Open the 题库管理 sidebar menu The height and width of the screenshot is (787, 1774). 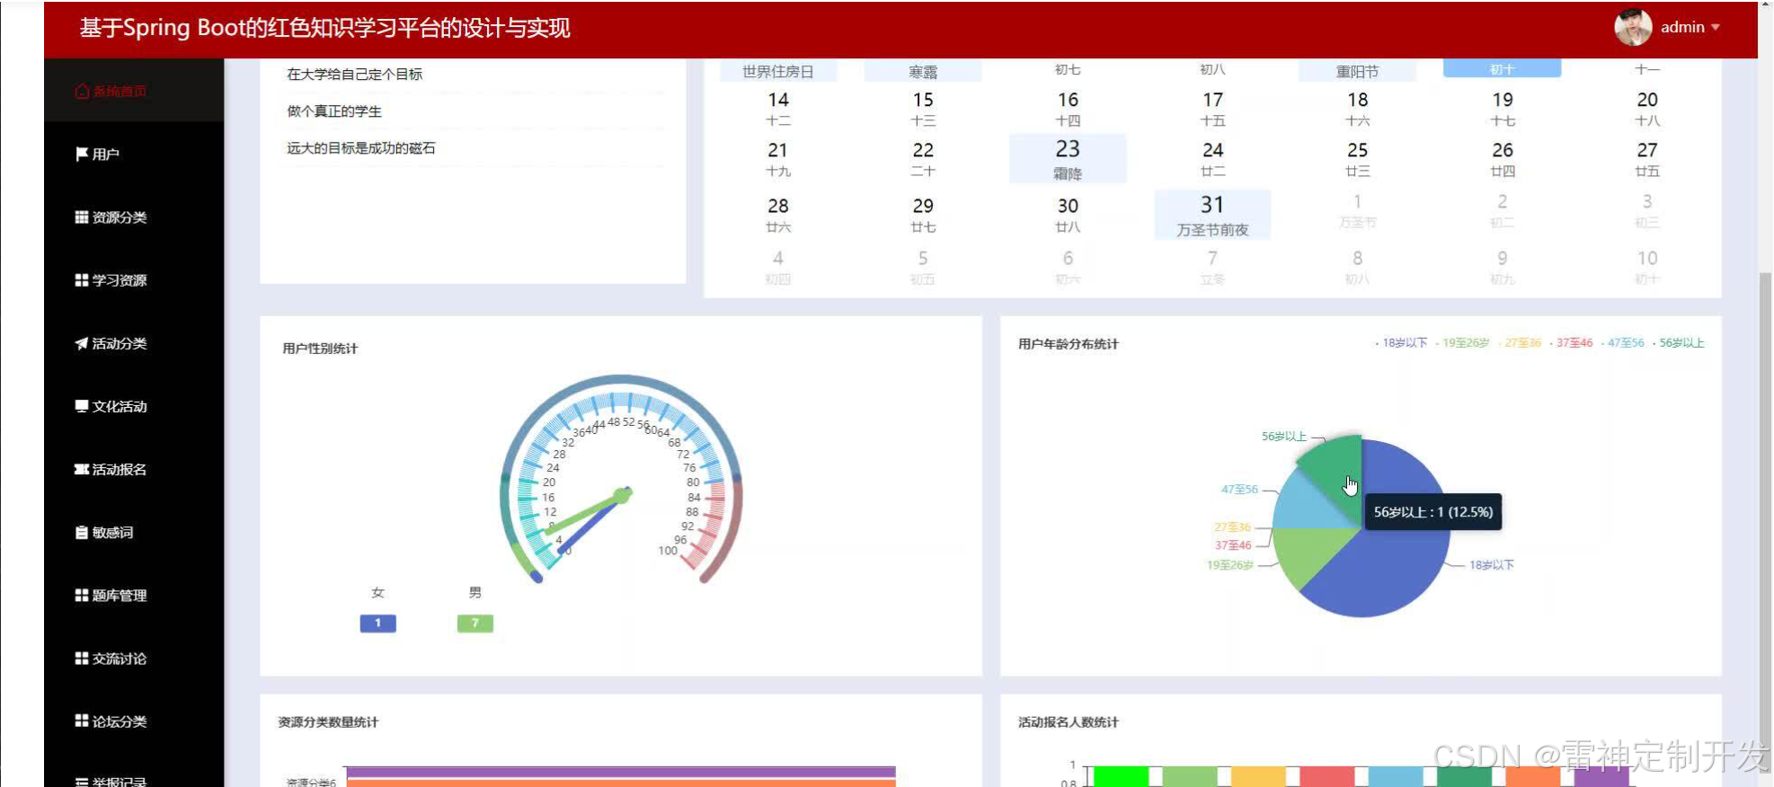tap(134, 595)
